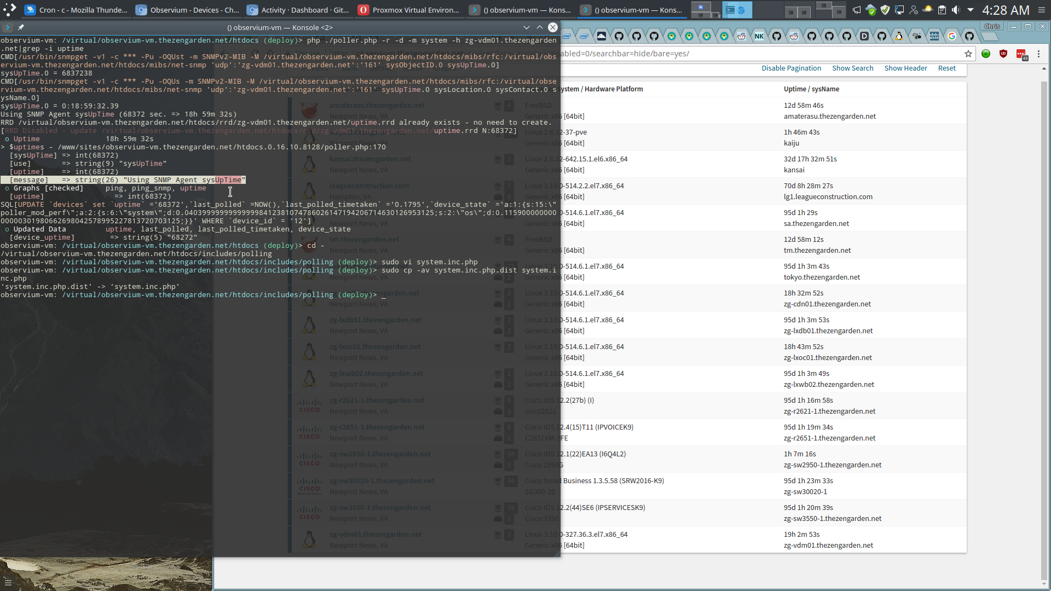This screenshot has width=1051, height=591.
Task: Select the ownCloud browser tab
Action: coord(602,36)
